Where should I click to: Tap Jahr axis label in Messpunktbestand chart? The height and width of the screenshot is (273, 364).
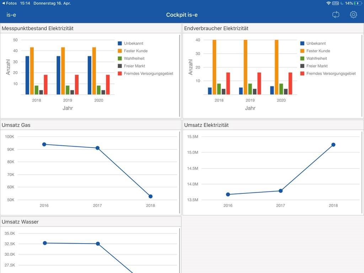pyautogui.click(x=68, y=108)
